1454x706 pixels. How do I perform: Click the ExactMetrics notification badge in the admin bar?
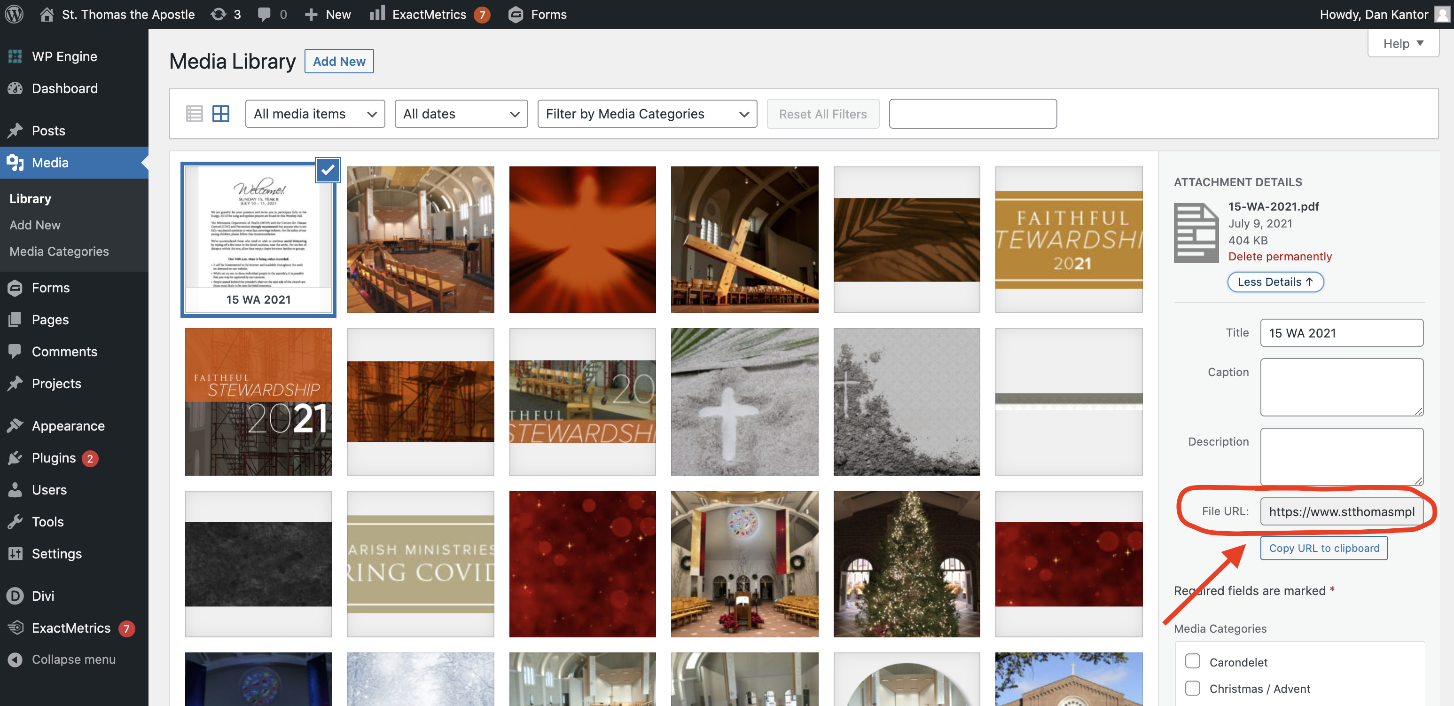[482, 15]
